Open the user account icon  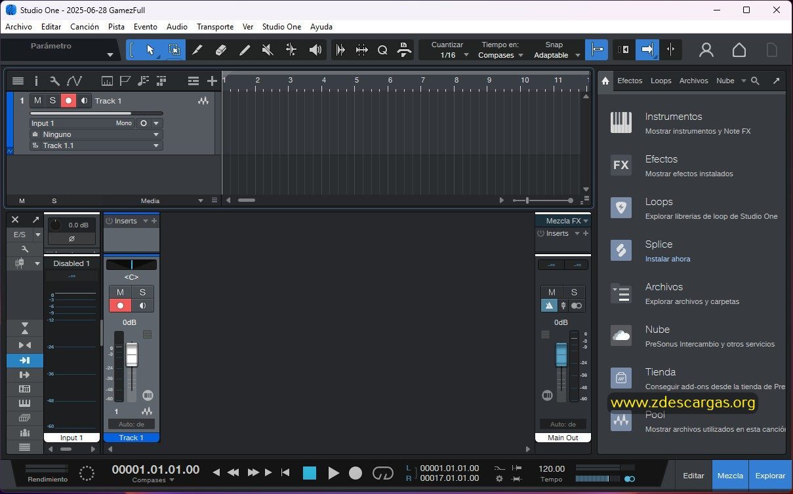[x=706, y=50]
